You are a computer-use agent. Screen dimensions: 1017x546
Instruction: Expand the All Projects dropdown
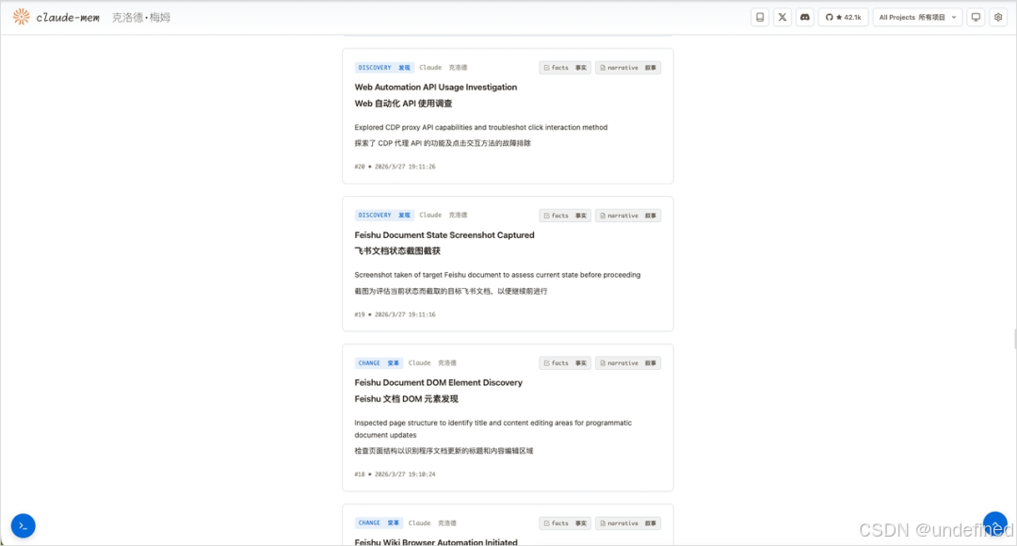pos(917,18)
